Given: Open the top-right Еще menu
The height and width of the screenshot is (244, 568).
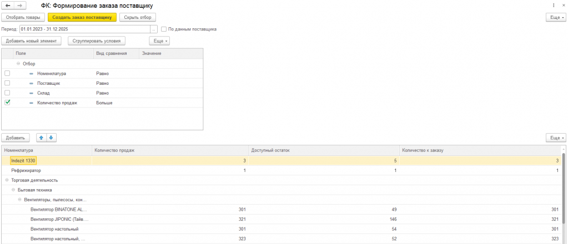Looking at the screenshot, I should coord(556,17).
